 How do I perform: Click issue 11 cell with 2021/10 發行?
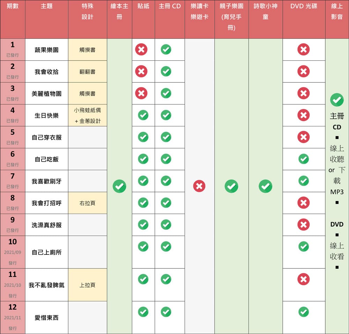tap(13, 285)
